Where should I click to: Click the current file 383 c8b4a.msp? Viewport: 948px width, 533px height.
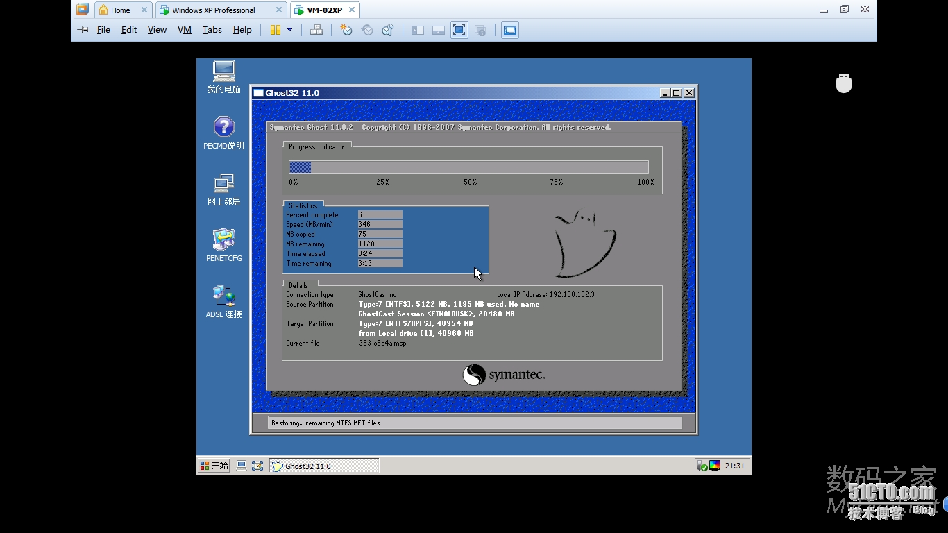[x=382, y=343]
